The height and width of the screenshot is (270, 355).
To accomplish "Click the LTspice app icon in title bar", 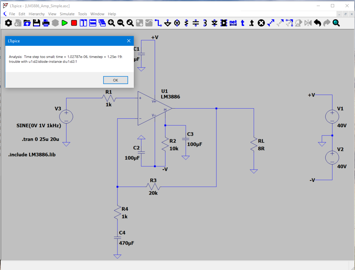I will coord(5,6).
